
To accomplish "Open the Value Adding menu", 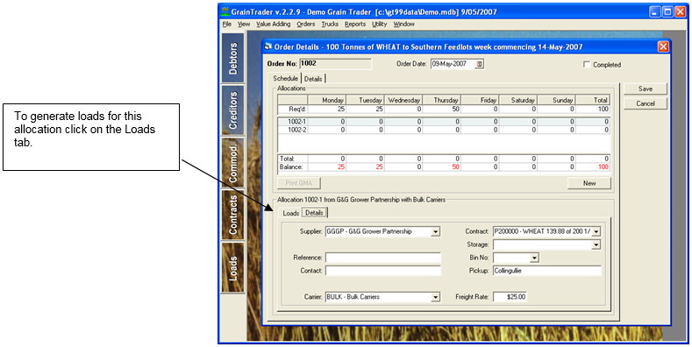I will (x=274, y=25).
